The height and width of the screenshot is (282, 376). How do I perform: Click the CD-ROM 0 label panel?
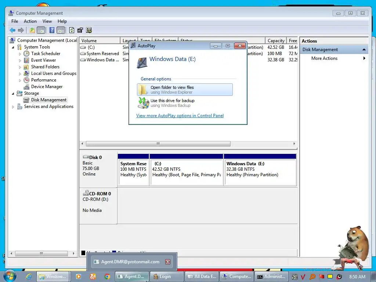pos(98,206)
